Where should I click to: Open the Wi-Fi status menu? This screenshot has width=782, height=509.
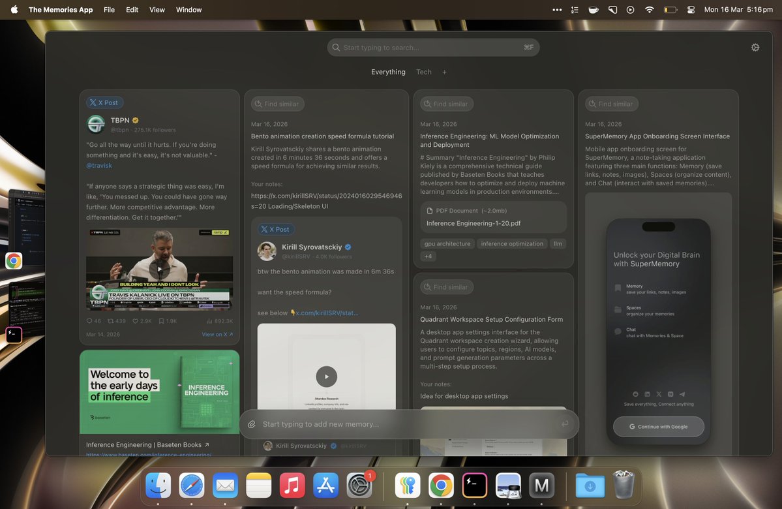coord(649,10)
